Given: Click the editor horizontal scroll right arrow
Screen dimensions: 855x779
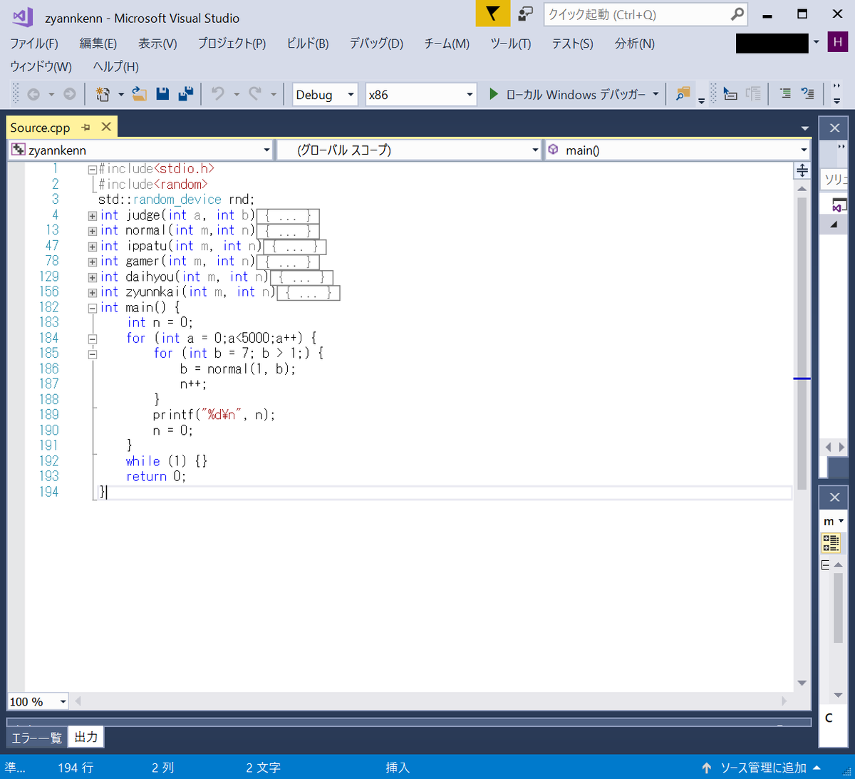Looking at the screenshot, I should [x=785, y=701].
